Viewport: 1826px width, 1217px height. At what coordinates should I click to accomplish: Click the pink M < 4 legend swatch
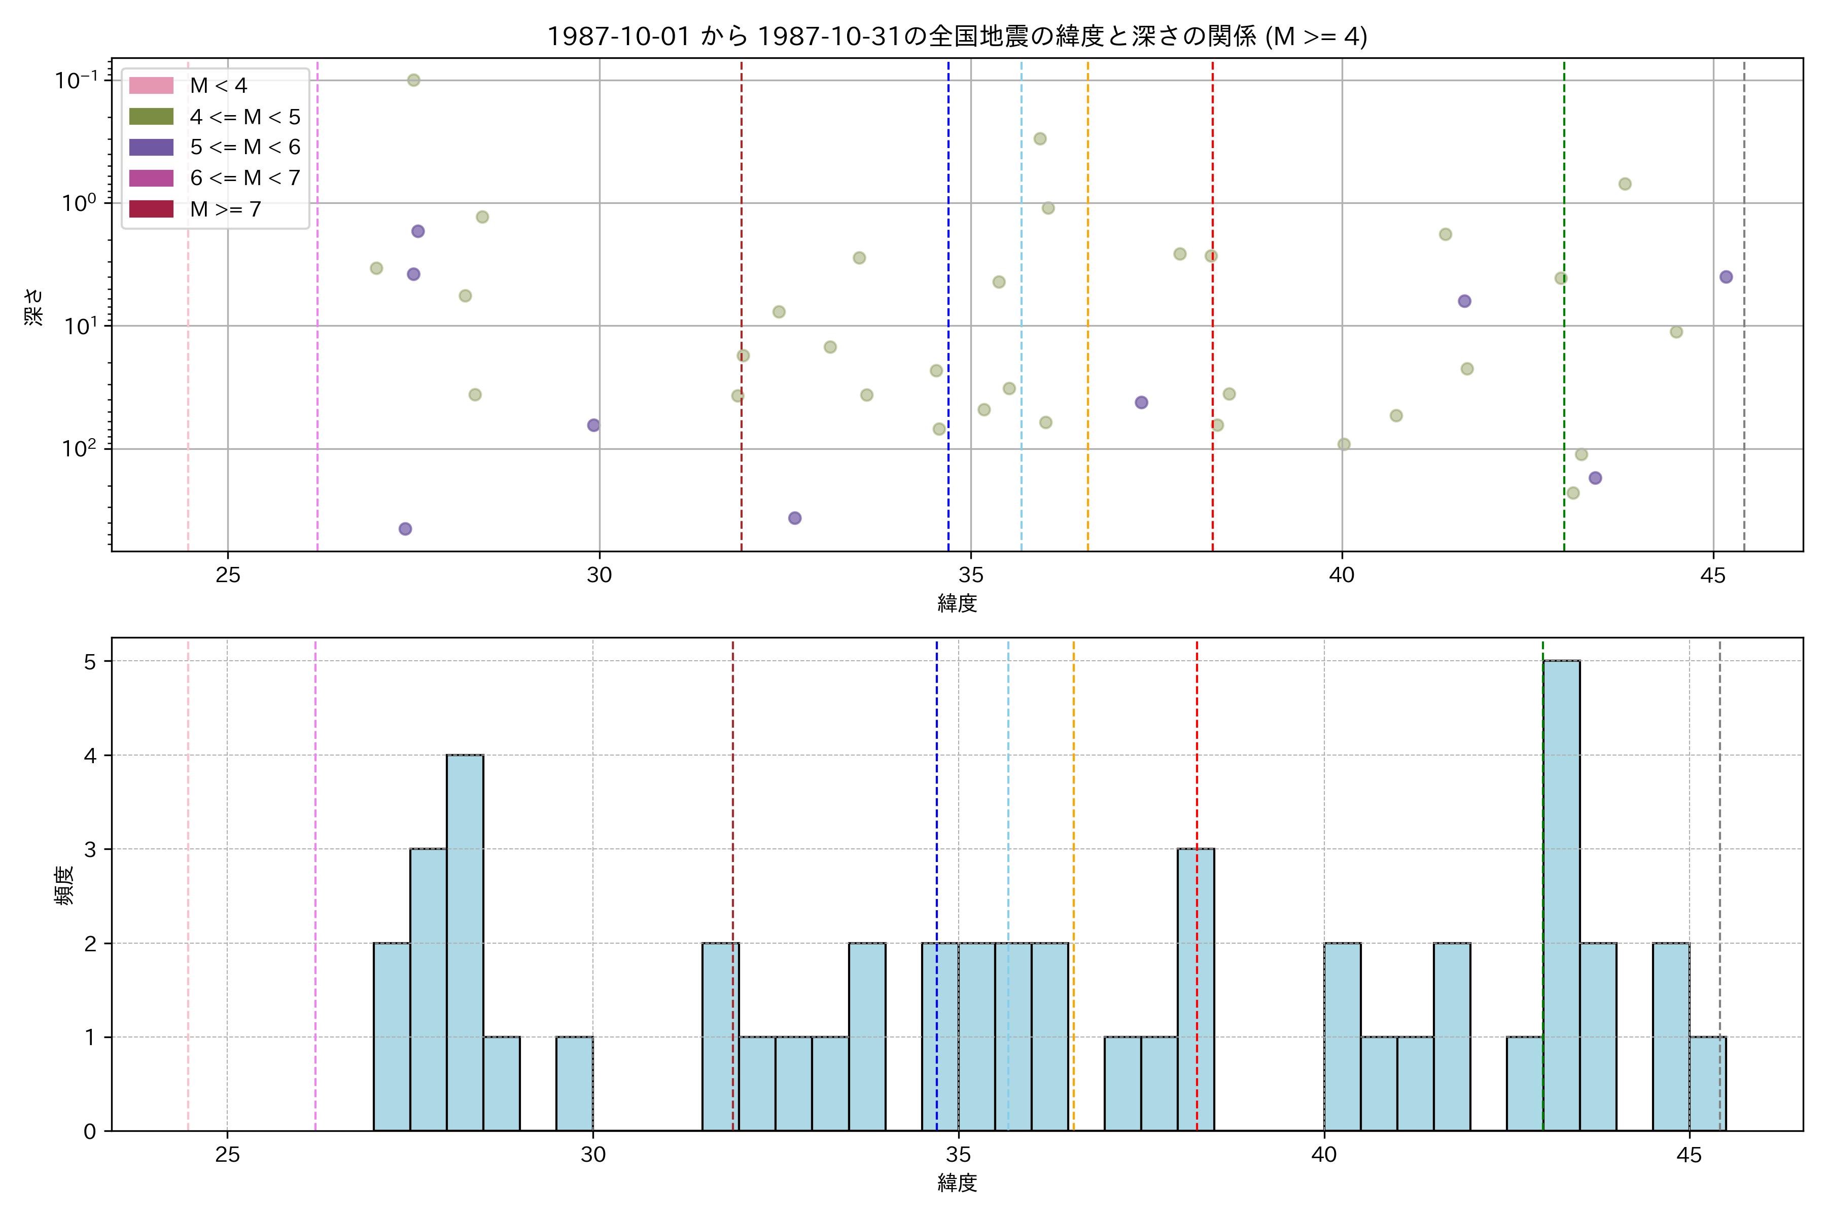151,85
